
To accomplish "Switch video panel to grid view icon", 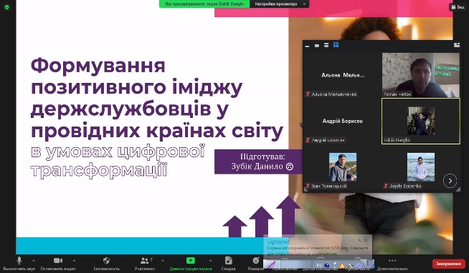I will coord(336,45).
